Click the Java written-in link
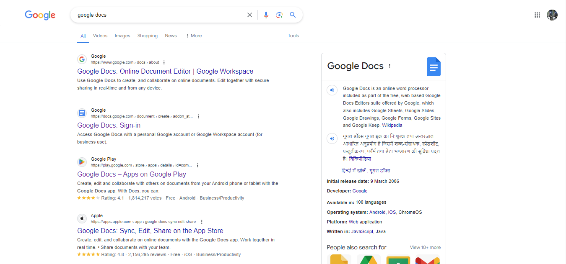This screenshot has width=566, height=264. point(381,231)
